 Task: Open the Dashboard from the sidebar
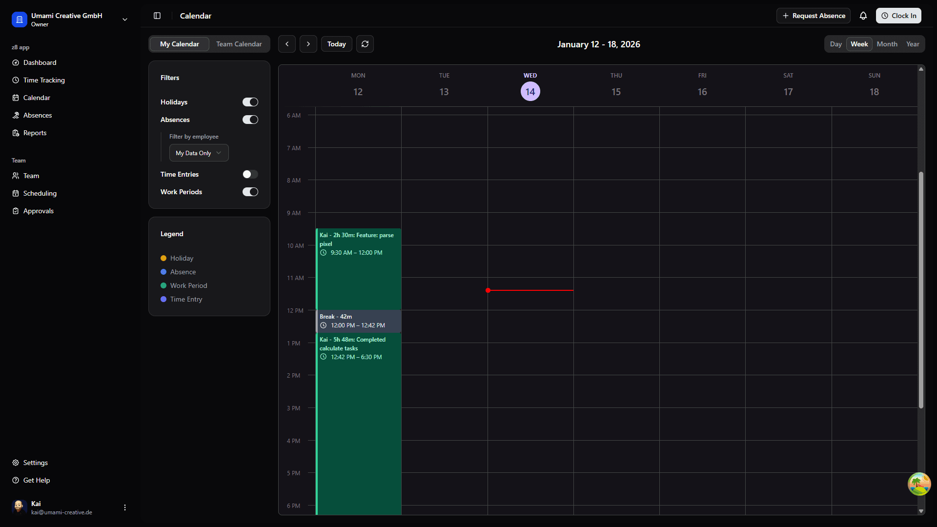click(39, 62)
